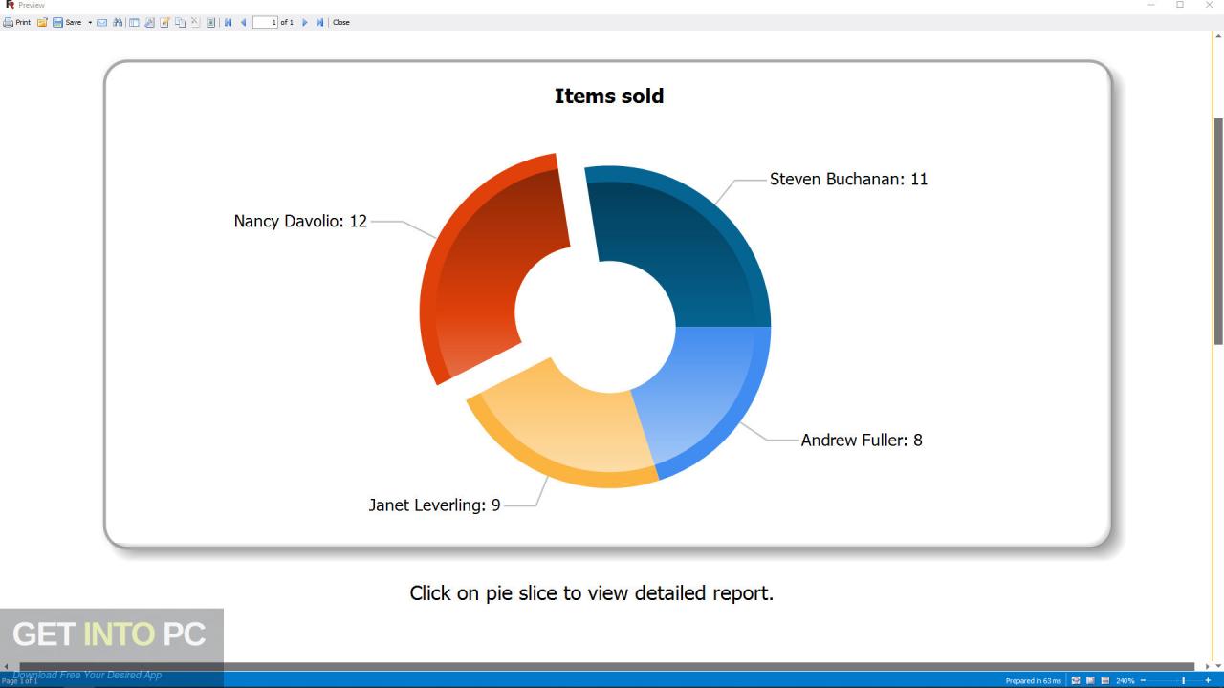
Task: Click the Save button in the toolbar
Action: [67, 22]
